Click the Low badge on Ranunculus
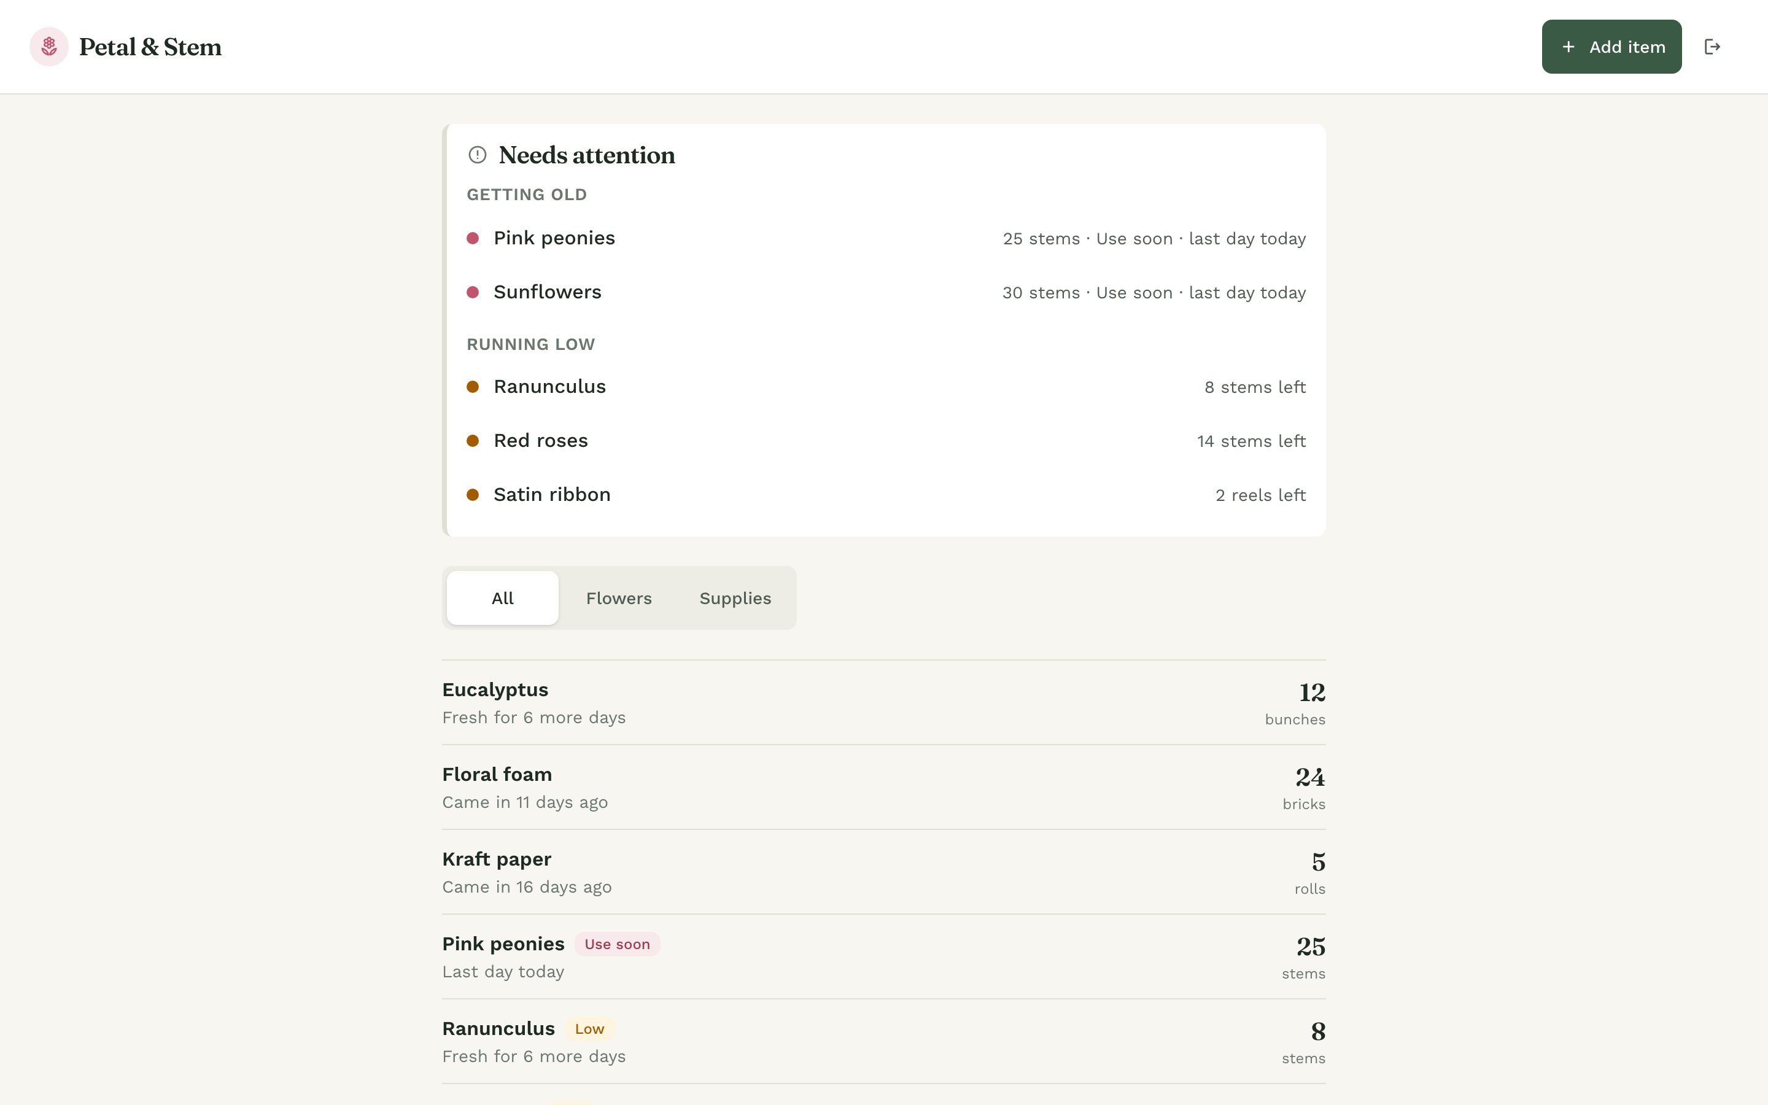 coord(589,1029)
